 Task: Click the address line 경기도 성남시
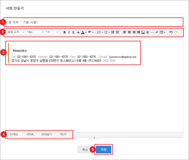tap(56, 61)
